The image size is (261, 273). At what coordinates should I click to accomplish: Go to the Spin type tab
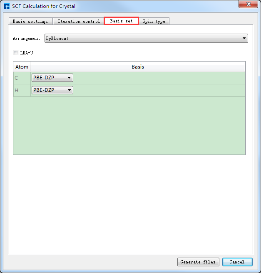[154, 21]
